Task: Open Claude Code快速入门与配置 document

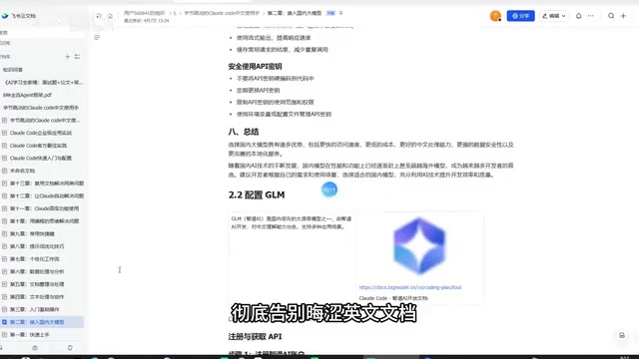Action: (41, 158)
